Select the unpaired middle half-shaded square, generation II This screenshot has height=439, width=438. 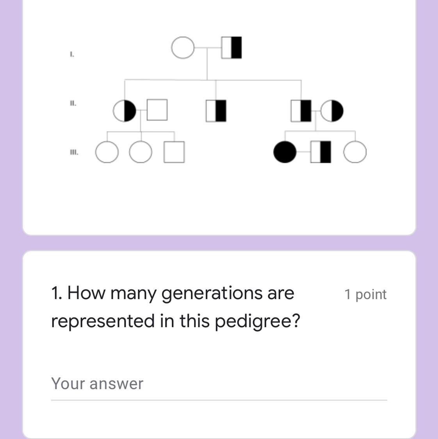[x=216, y=110]
